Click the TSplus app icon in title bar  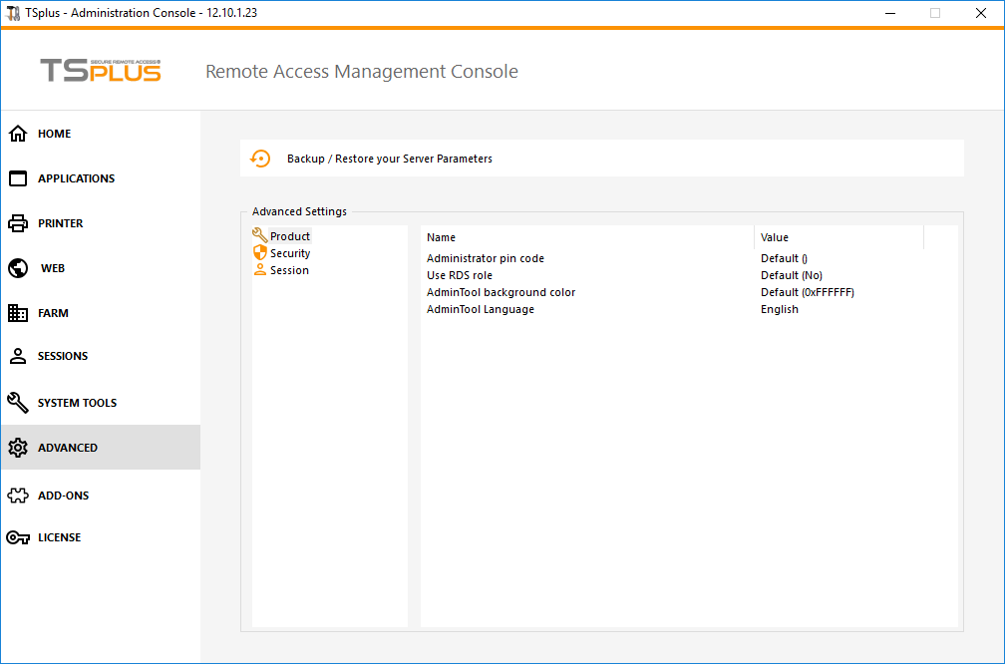pos(13,13)
